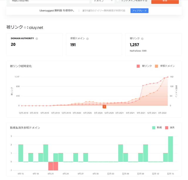Click the last data point at the 192 level
The width and height of the screenshot is (188, 180).
coord(168,77)
